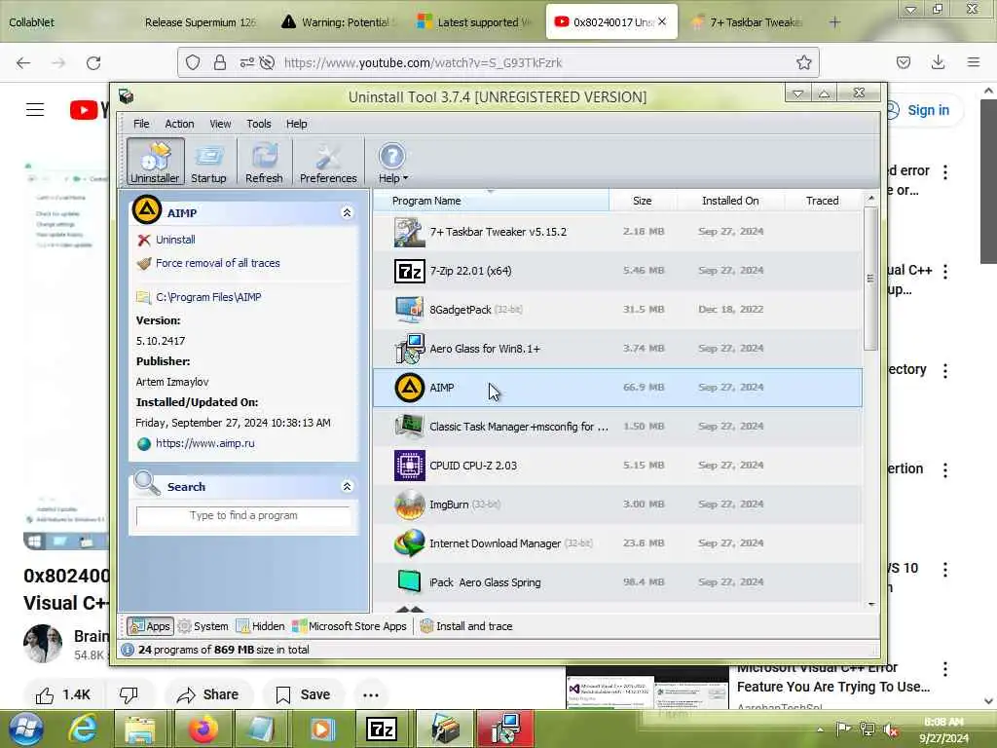Image resolution: width=997 pixels, height=748 pixels.
Task: Open the File menu
Action: click(x=141, y=124)
